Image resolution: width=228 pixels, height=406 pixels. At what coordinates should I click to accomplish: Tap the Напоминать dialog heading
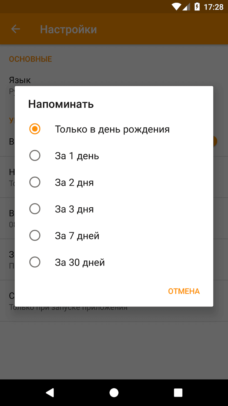[61, 104]
